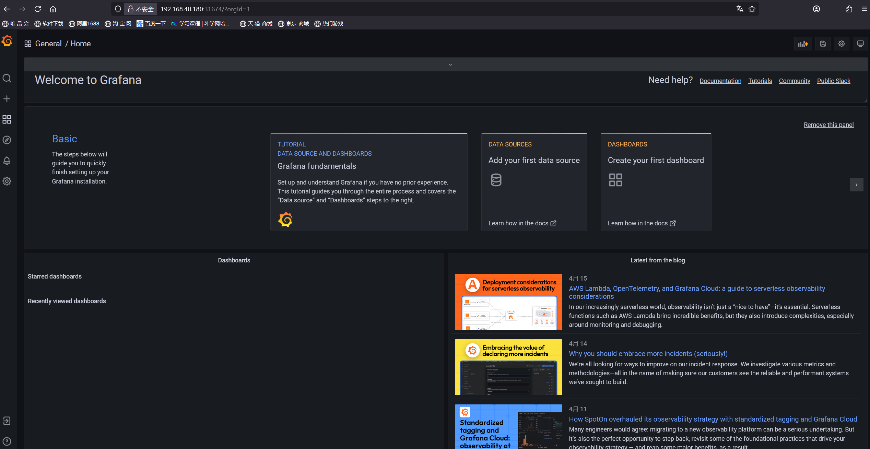Open the help question mark icon
The image size is (870, 449).
point(7,441)
